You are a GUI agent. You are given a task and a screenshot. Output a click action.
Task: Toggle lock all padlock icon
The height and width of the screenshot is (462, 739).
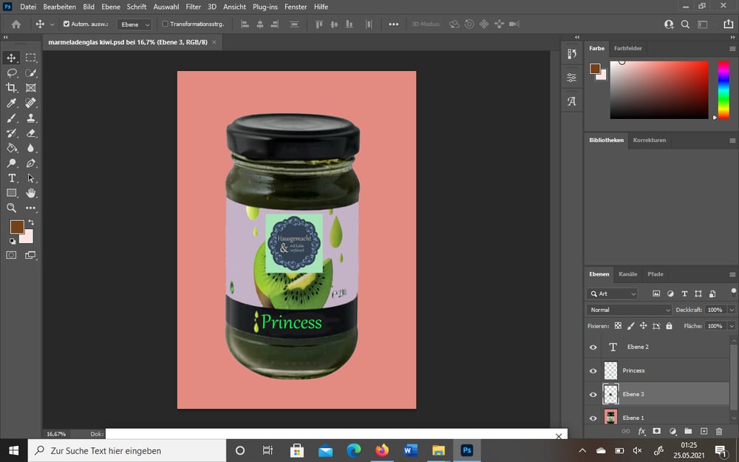tap(670, 326)
